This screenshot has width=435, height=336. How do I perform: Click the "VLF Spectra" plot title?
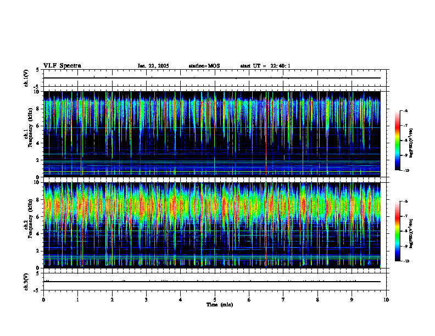(x=62, y=66)
